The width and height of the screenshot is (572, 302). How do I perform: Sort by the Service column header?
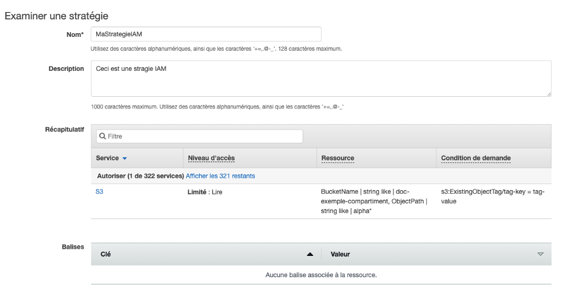[108, 159]
